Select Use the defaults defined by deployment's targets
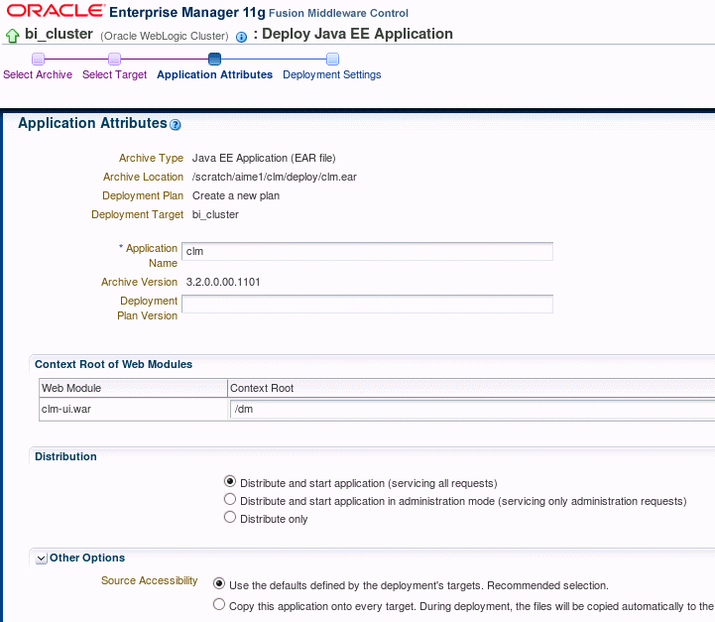Viewport: 715px width, 622px height. point(219,583)
